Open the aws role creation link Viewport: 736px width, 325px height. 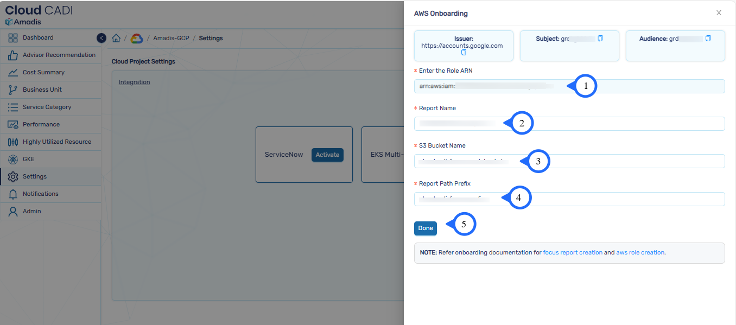point(640,253)
